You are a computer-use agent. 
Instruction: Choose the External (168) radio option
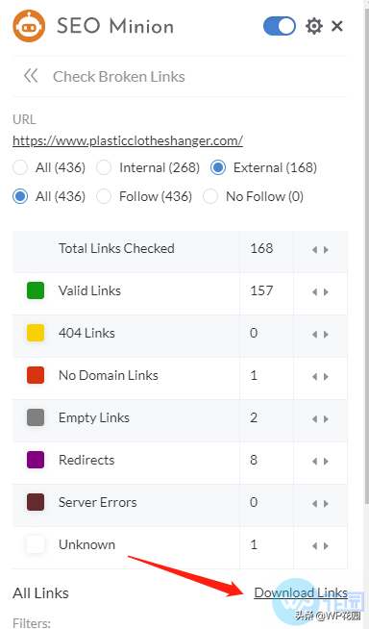[218, 167]
